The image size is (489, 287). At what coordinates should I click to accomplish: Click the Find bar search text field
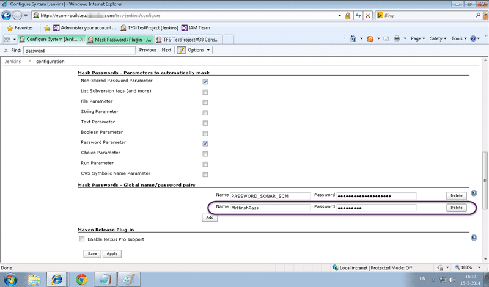pos(79,51)
